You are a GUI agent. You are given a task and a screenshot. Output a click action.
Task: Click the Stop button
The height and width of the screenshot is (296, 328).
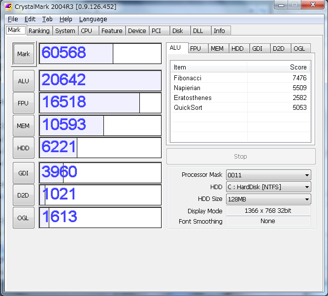pyautogui.click(x=241, y=156)
